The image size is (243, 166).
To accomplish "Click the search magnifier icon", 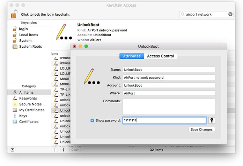I will point(183,14).
